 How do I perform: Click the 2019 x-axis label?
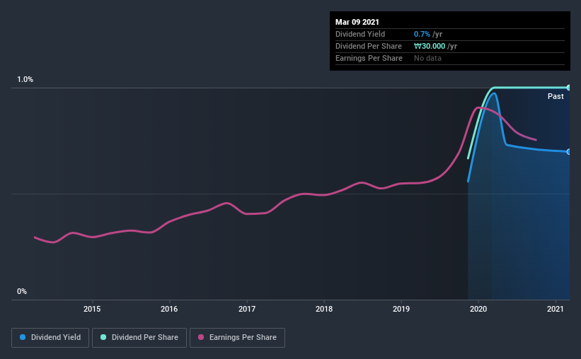pos(401,309)
